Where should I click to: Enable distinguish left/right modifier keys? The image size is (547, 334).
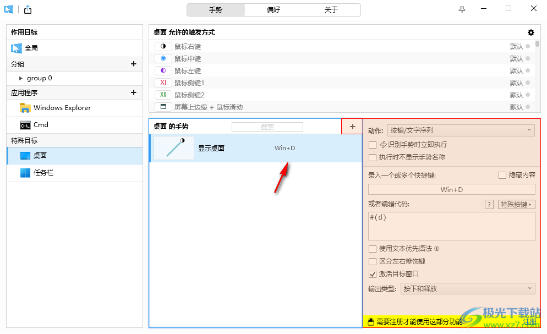pyautogui.click(x=373, y=261)
